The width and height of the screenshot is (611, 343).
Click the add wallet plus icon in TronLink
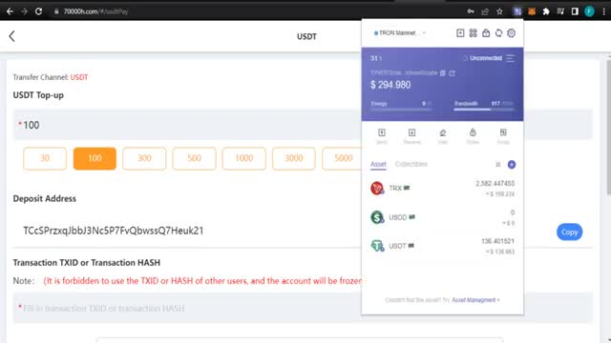460,33
